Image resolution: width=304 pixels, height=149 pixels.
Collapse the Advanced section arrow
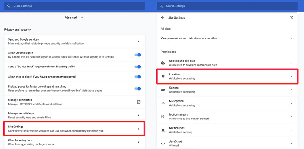pyautogui.click(x=82, y=17)
